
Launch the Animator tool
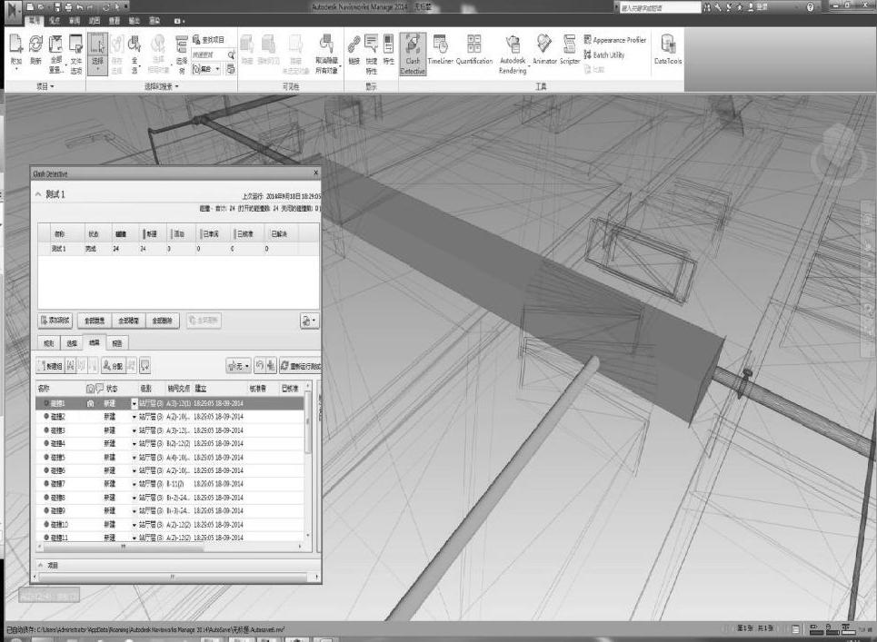point(544,50)
